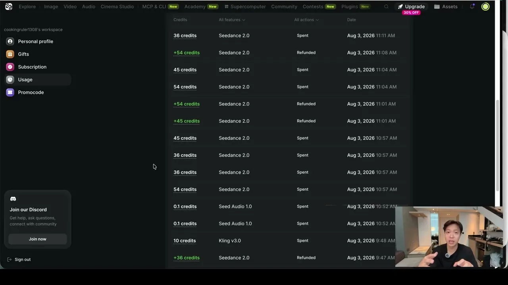The width and height of the screenshot is (508, 285).
Task: Click the +36 credits refunded amount
Action: point(187,258)
